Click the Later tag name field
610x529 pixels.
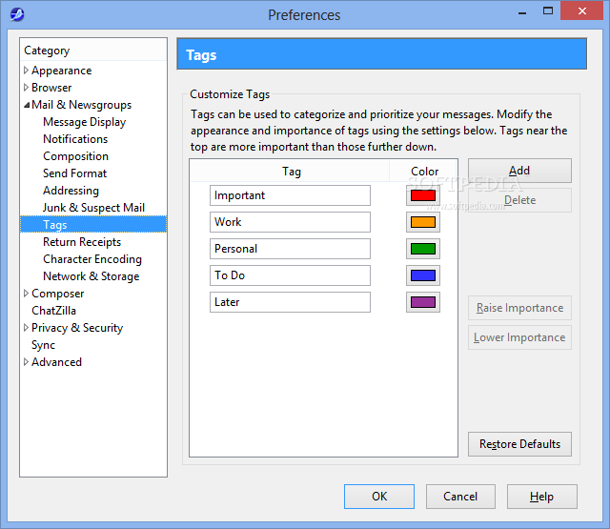click(x=290, y=302)
